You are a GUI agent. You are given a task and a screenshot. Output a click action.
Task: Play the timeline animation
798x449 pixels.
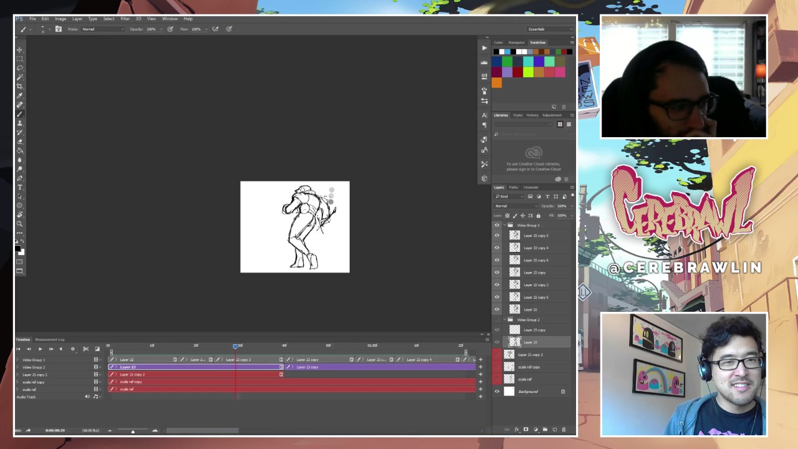pyautogui.click(x=40, y=349)
